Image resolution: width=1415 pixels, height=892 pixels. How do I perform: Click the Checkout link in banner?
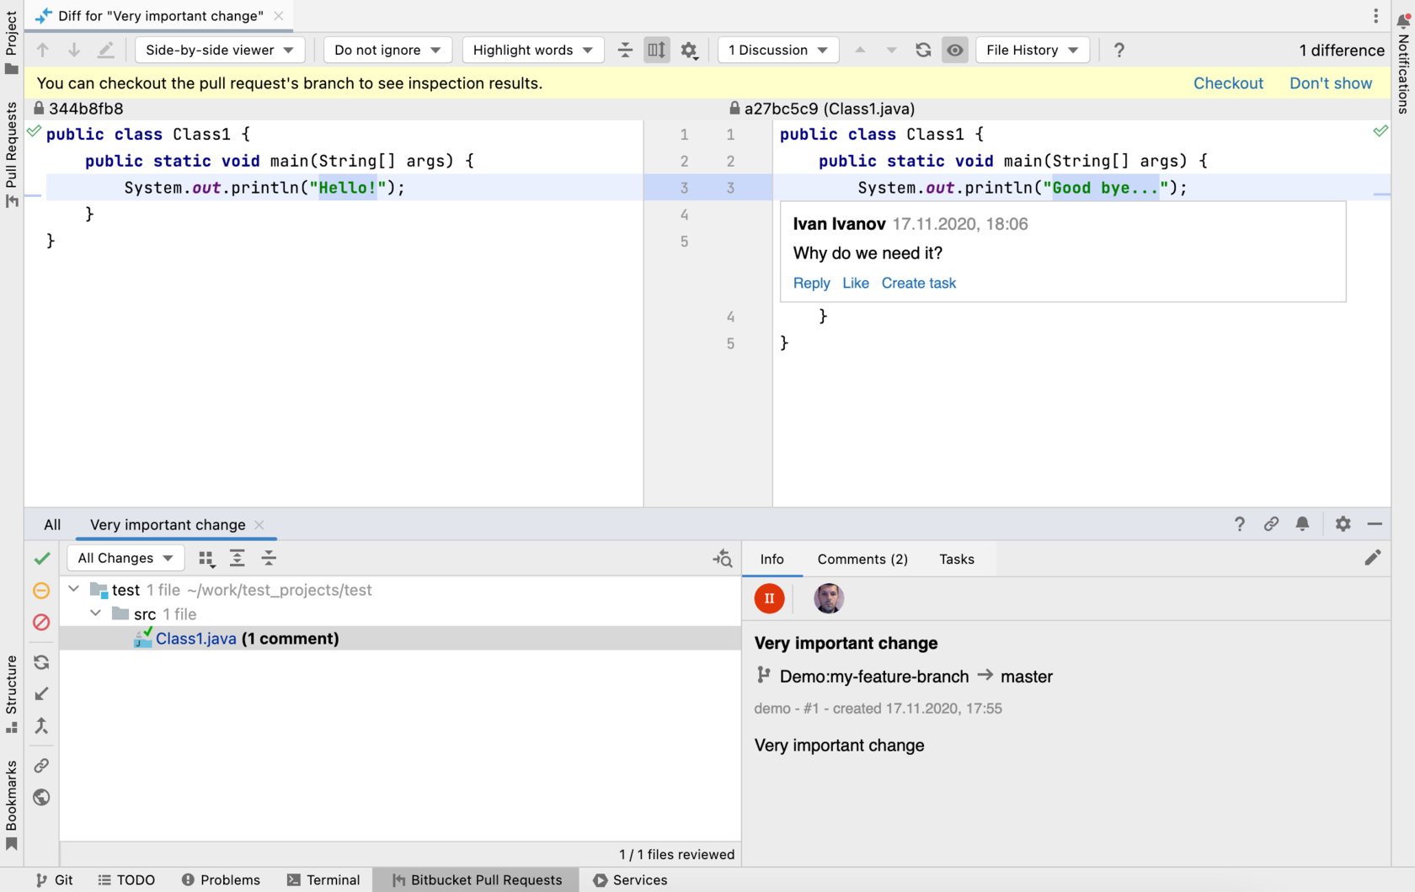coord(1227,83)
